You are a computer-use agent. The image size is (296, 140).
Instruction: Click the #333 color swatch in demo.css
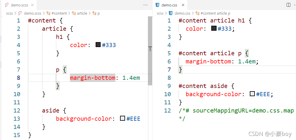tap(214, 28)
